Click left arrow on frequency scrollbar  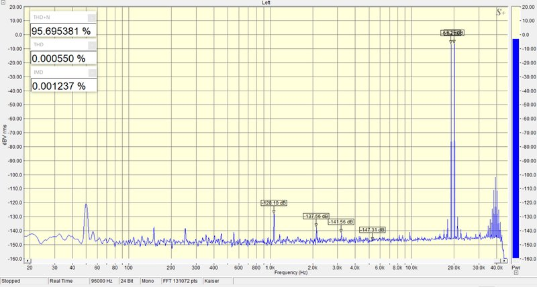(28, 261)
